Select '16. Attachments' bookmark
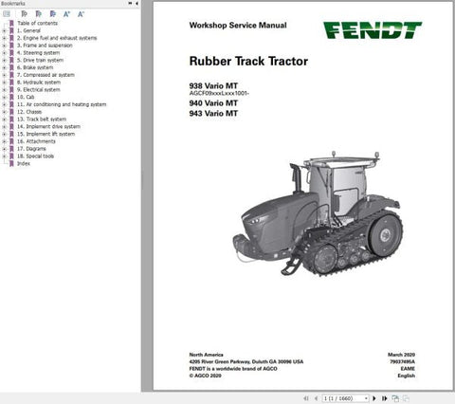This screenshot has width=455, height=404. tap(36, 141)
